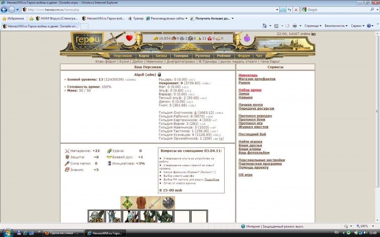Open the Таверна game menu tab
This screenshot has height=237, width=380.
[x=181, y=56]
